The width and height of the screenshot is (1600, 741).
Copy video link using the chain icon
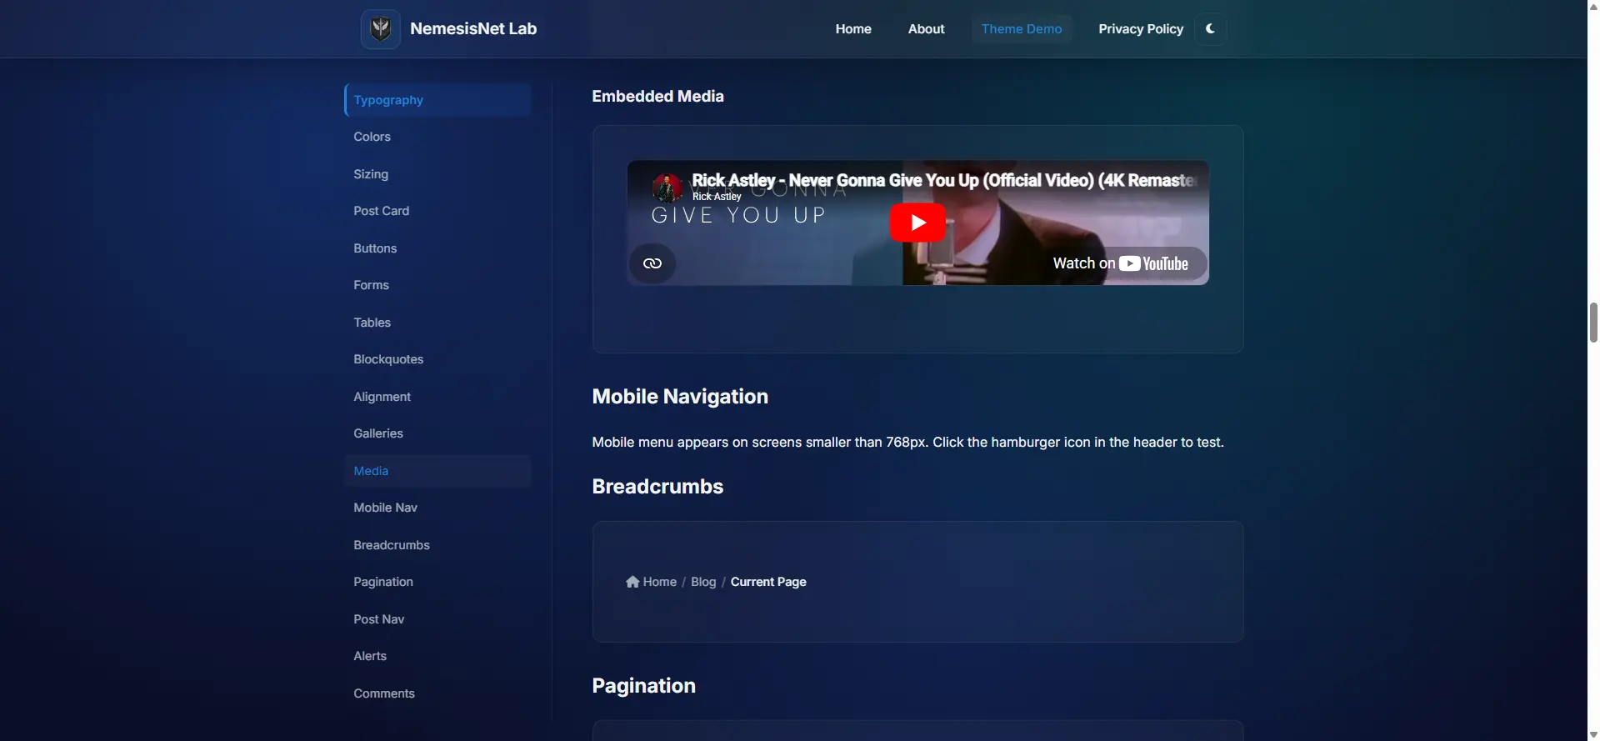[652, 263]
